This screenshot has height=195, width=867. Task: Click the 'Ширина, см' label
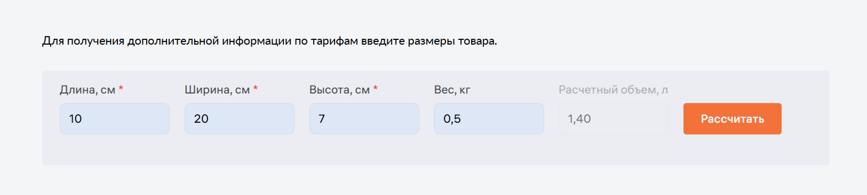pyautogui.click(x=217, y=90)
